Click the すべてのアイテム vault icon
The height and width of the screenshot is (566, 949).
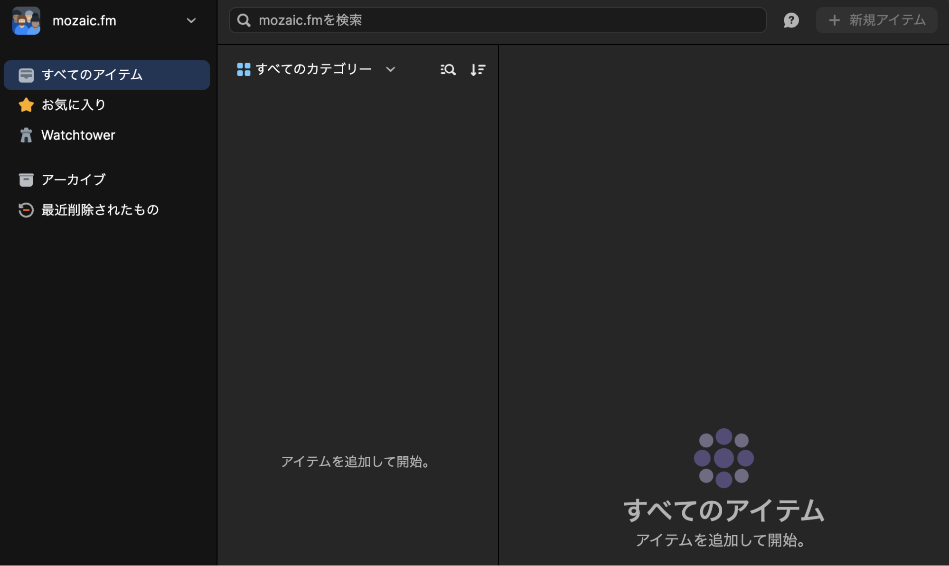(26, 75)
